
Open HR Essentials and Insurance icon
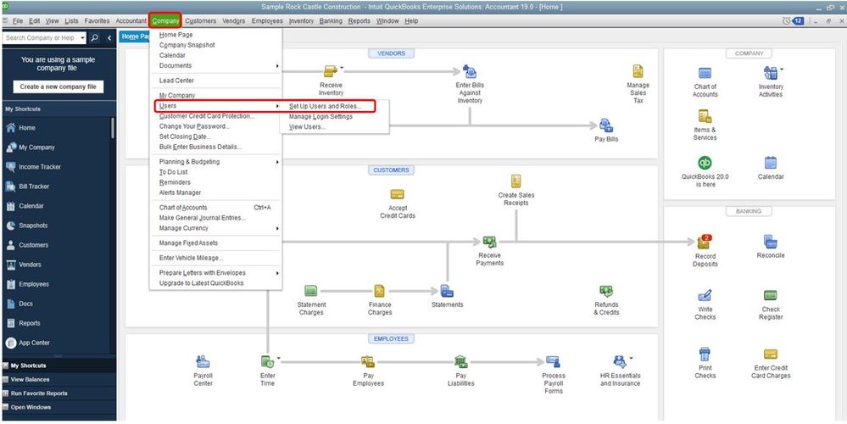[620, 362]
